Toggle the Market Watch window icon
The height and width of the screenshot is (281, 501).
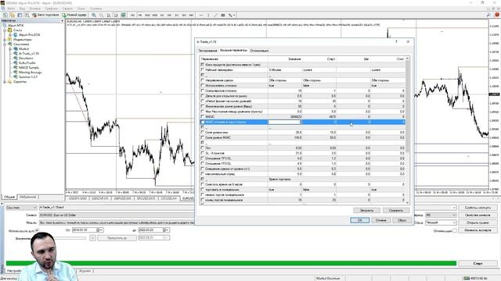pos(20,15)
